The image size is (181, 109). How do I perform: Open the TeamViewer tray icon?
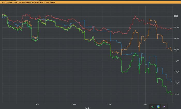158,107
